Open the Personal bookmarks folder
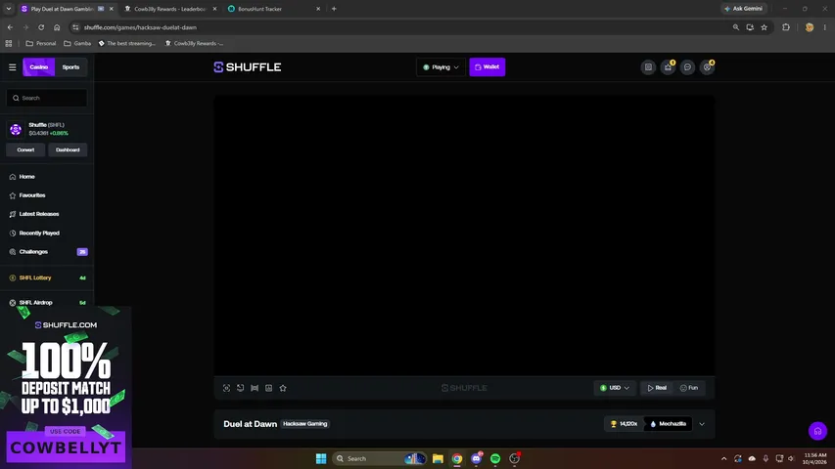The image size is (835, 469). point(41,44)
